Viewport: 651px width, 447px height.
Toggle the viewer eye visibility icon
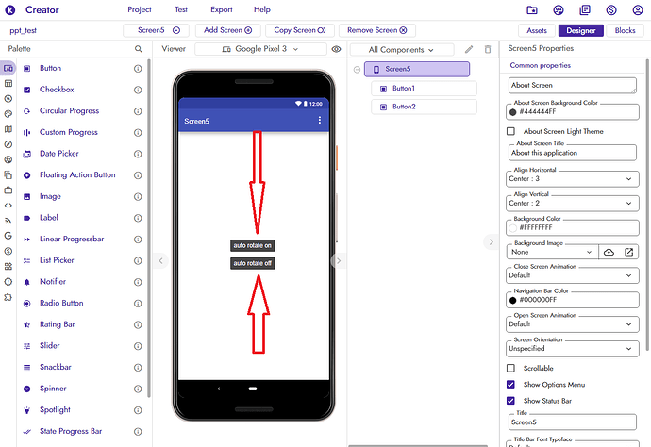tap(336, 48)
